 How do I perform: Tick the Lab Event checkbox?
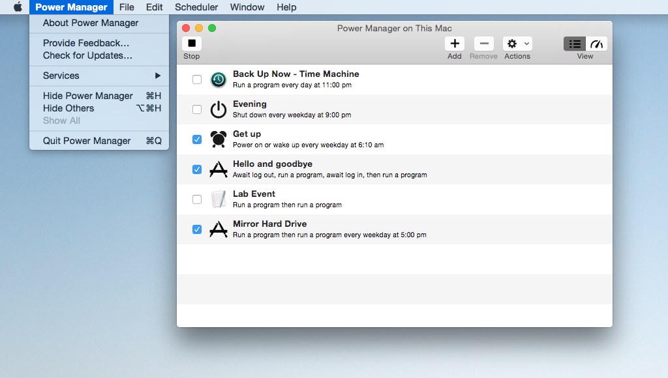(197, 199)
